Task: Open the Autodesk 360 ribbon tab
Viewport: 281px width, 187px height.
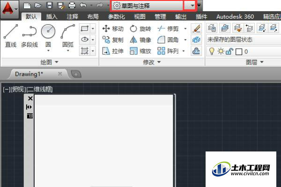Action: tap(235, 17)
